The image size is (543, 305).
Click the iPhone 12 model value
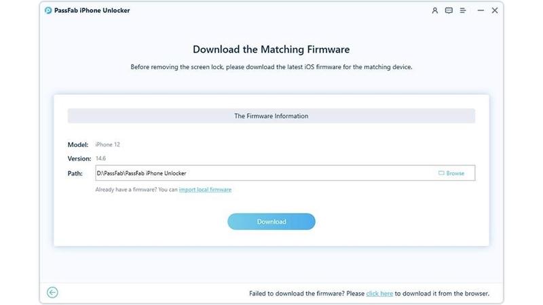click(108, 145)
